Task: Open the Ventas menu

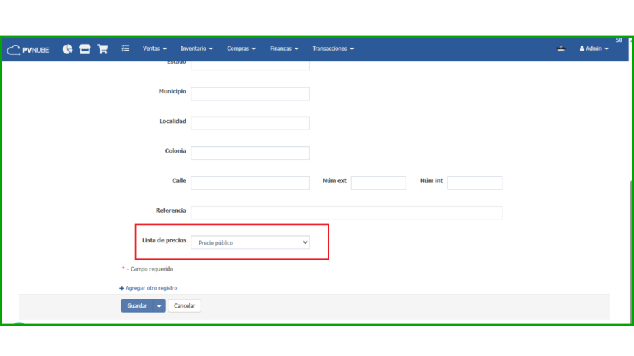Action: tap(155, 49)
